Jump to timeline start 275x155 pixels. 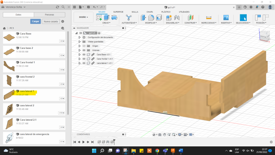pyautogui.click(x=74, y=142)
